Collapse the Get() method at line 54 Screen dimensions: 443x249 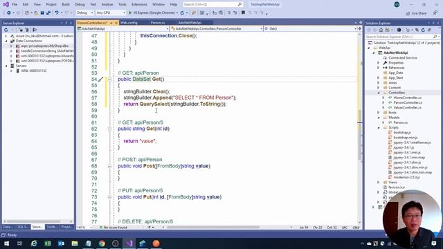pos(109,80)
